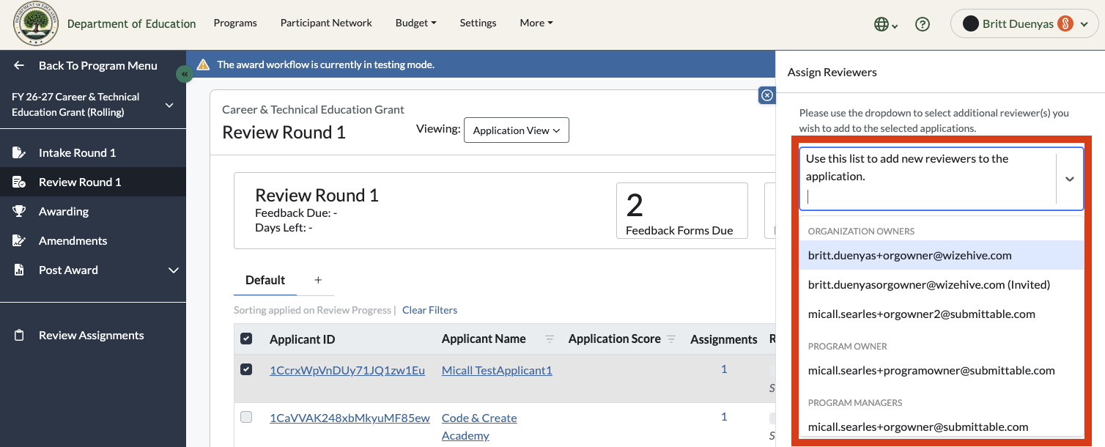
Task: Close the Assign Reviewers panel with the X icon
Action: click(766, 95)
